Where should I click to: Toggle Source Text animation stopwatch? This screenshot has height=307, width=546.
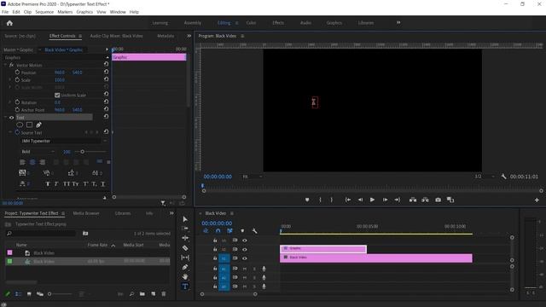pos(17,132)
